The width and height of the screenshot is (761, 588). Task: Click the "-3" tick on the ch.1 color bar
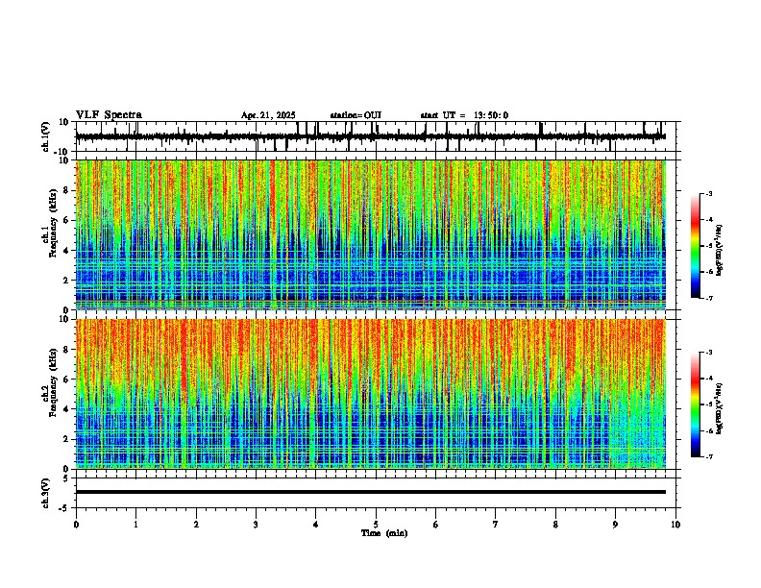click(x=708, y=194)
